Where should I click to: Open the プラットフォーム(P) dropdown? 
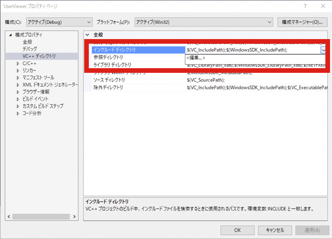click(x=204, y=22)
